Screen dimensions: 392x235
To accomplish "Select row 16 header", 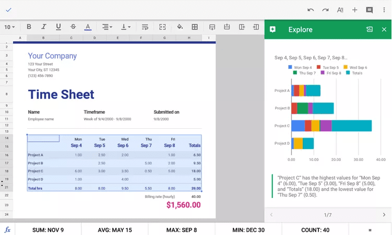I will (6, 155).
